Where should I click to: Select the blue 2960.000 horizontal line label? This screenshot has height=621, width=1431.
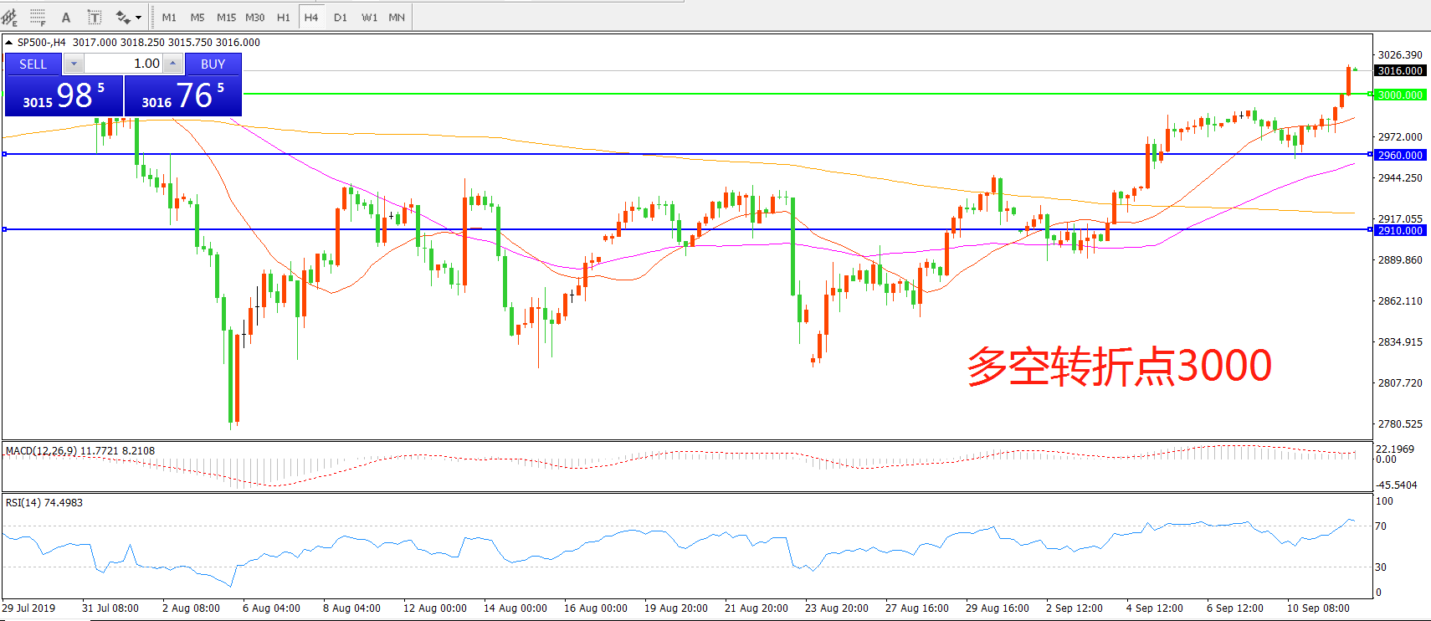pyautogui.click(x=1400, y=155)
